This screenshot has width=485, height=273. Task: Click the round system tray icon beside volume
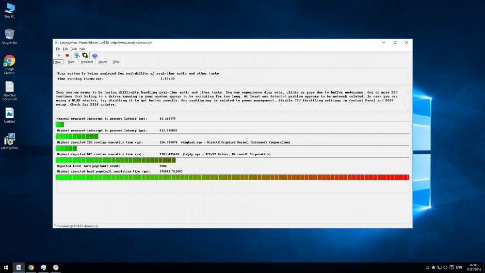tap(433, 268)
